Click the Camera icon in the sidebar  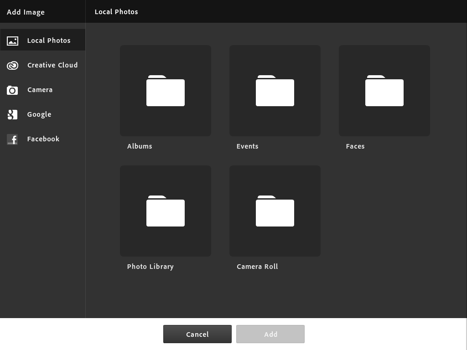pyautogui.click(x=12, y=90)
